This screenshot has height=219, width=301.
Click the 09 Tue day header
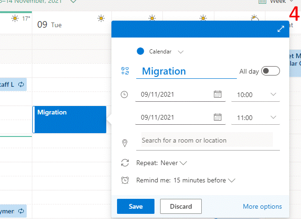(49, 24)
